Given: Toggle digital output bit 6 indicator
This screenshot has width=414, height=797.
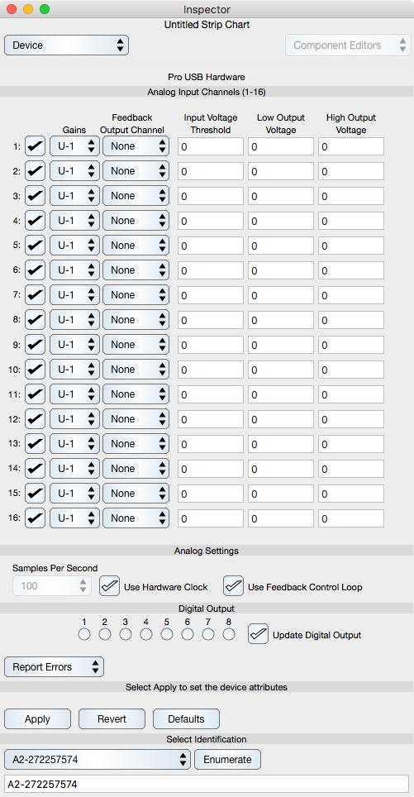Looking at the screenshot, I should [x=188, y=634].
